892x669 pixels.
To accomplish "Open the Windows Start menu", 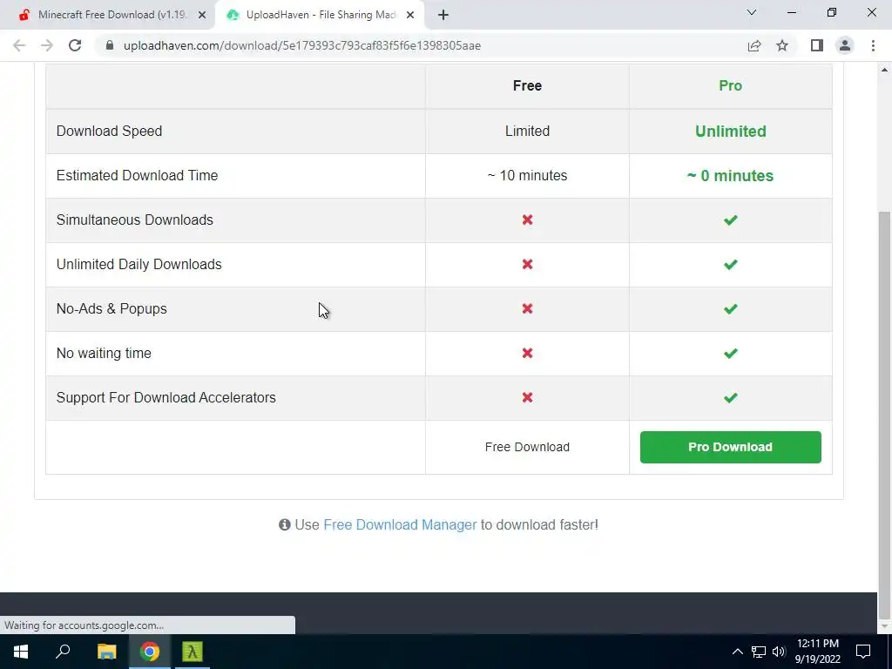I will click(x=21, y=652).
